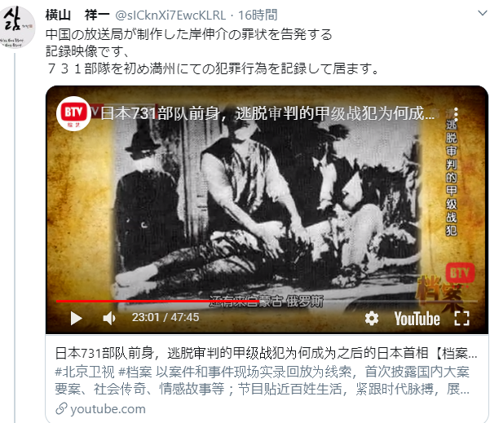Viewport: 490px width, 423px height.
Task: Open the video title inside player
Action: coord(267,113)
